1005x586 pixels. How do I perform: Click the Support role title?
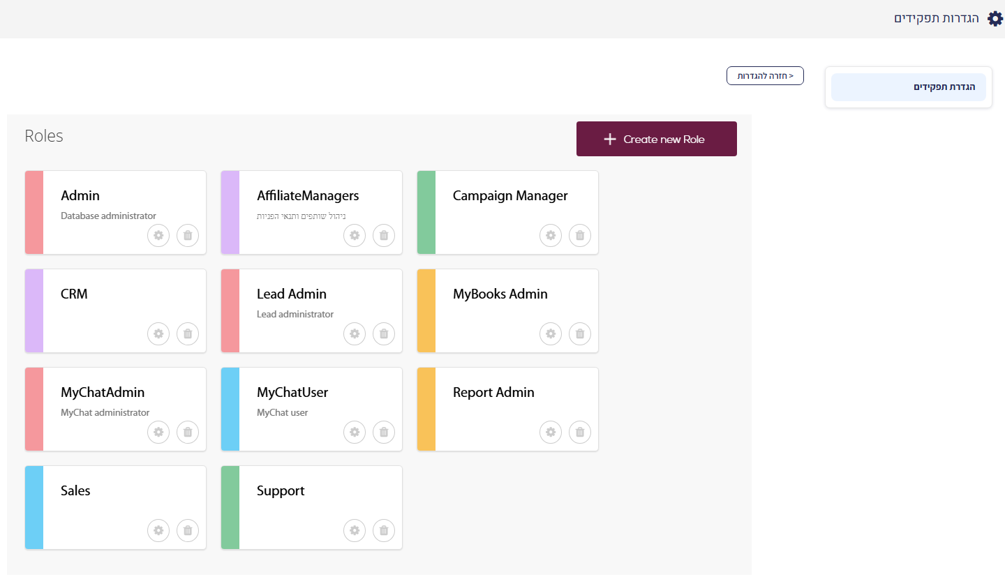pos(281,491)
